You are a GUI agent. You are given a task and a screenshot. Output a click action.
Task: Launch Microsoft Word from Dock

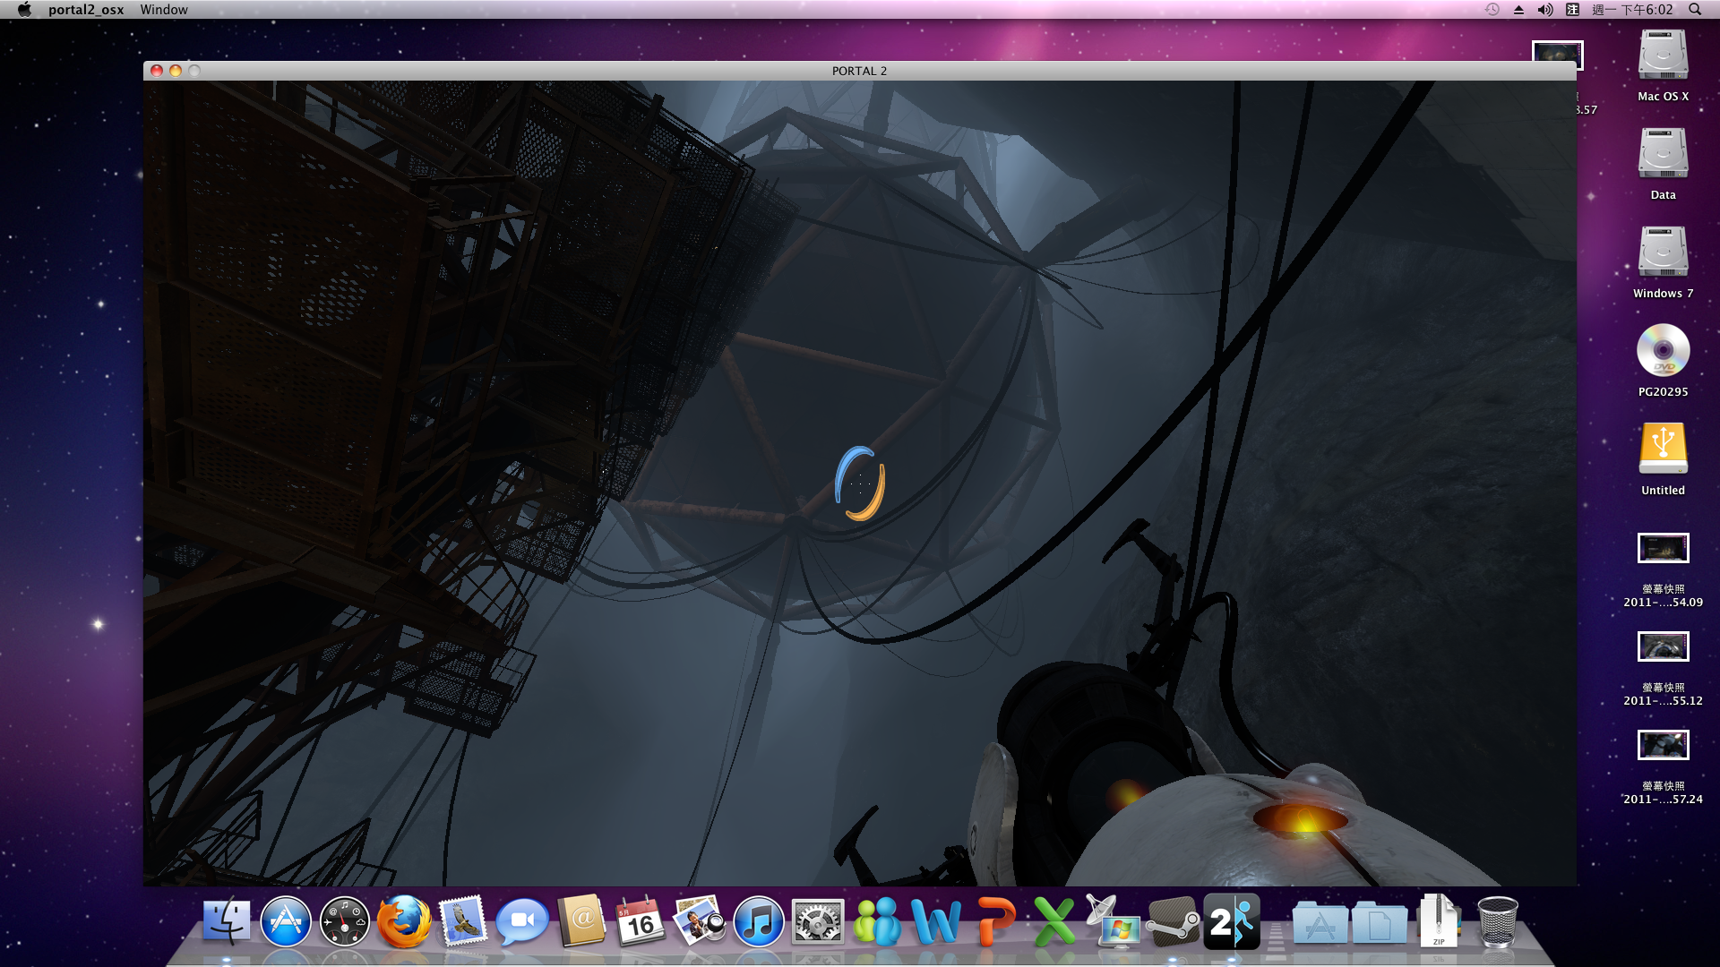point(935,922)
